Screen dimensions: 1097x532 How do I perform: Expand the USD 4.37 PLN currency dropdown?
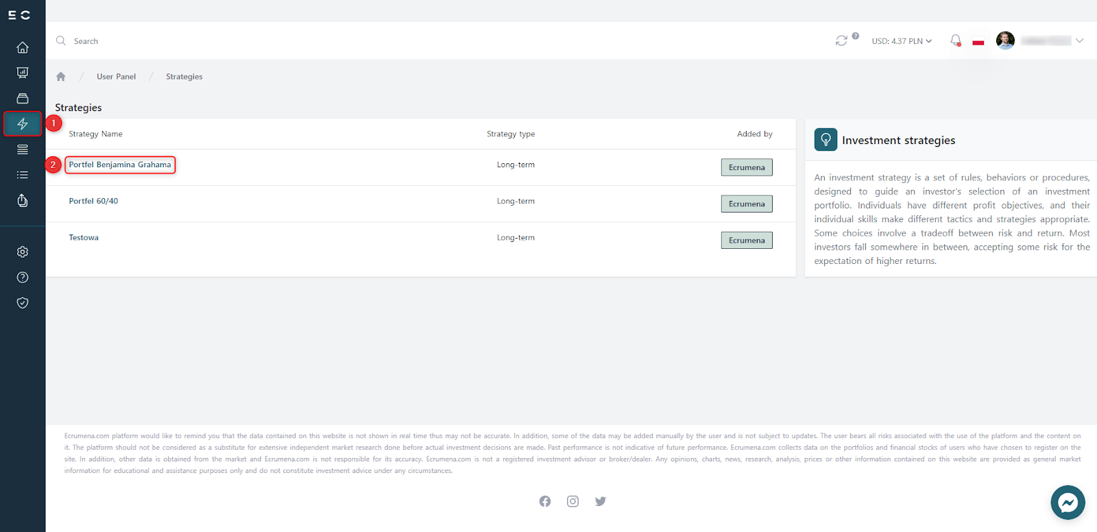point(902,41)
